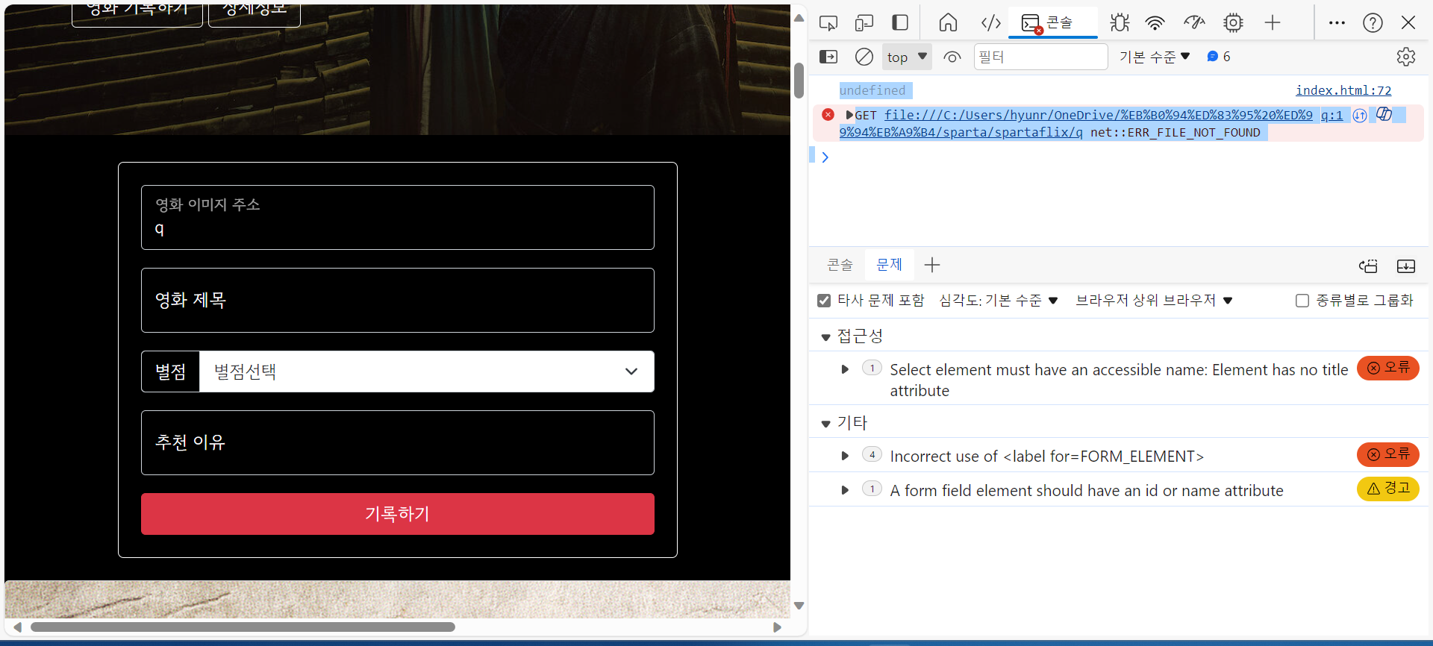The height and width of the screenshot is (646, 1433).
Task: Click the red error icon on GET row
Action: (x=828, y=115)
